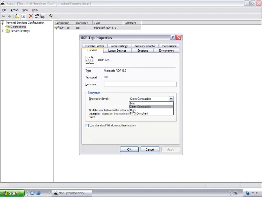This screenshot has height=197, width=262.
Task: Select Low encryption level option
Action: click(x=133, y=103)
